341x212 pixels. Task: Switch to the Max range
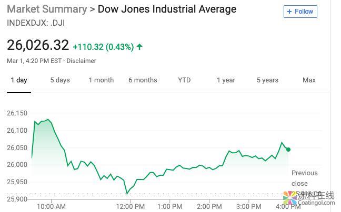(309, 80)
